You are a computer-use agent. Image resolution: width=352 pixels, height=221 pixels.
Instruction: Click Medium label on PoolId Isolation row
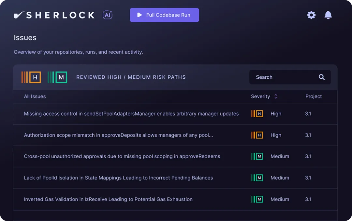(280, 178)
